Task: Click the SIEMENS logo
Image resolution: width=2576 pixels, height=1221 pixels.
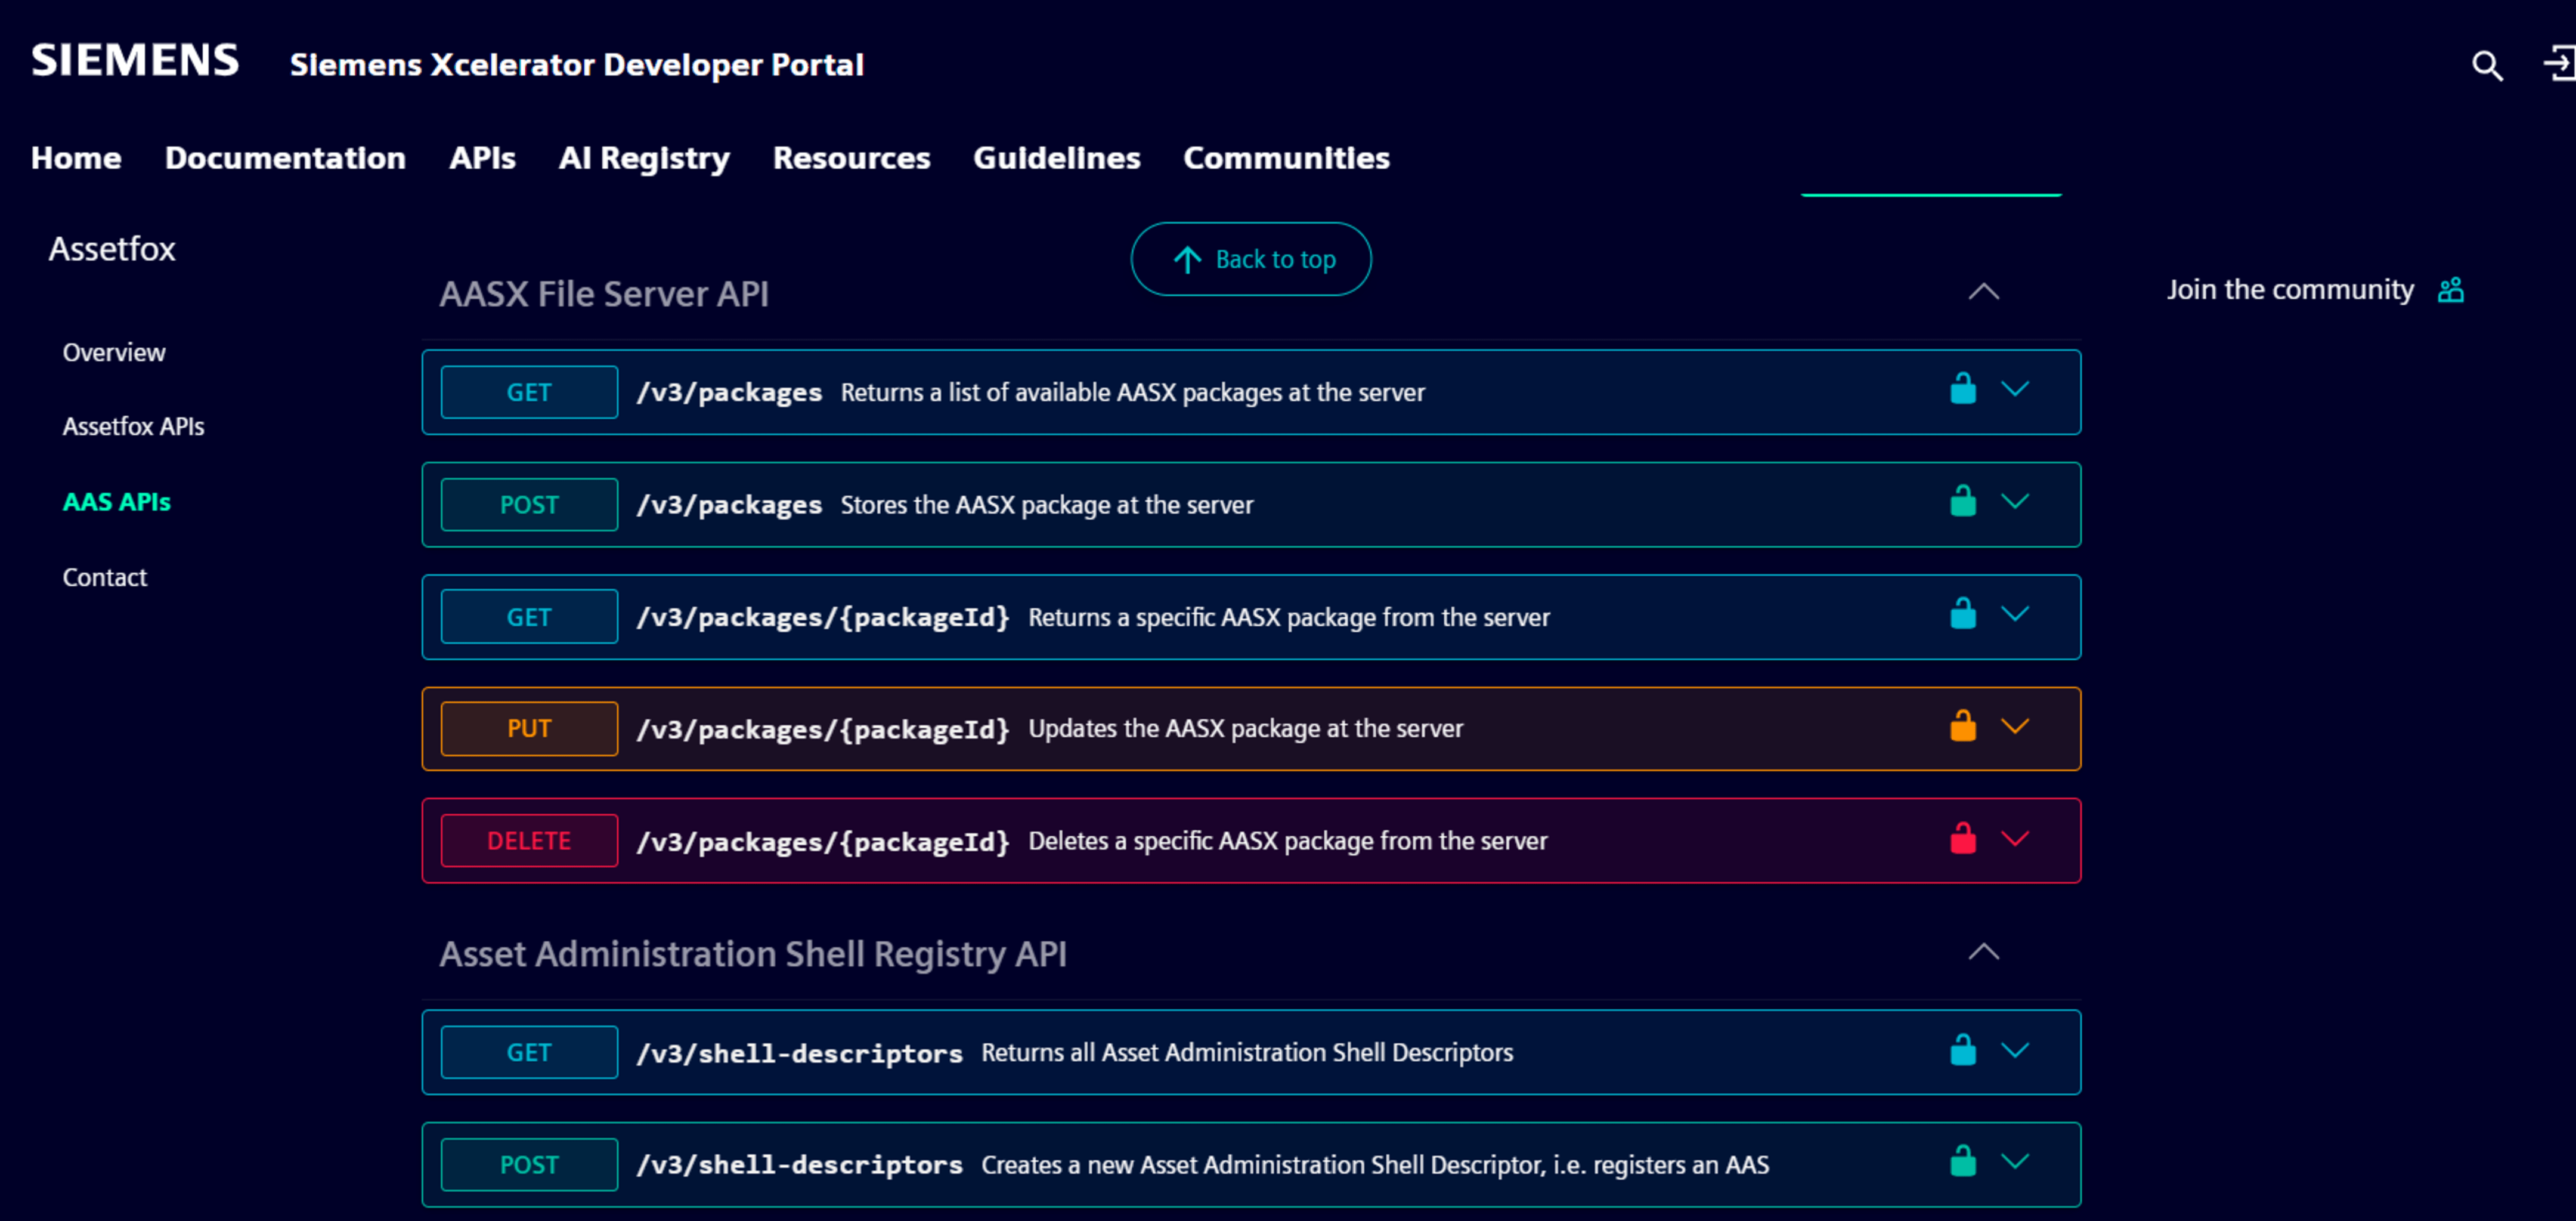Action: click(x=135, y=60)
